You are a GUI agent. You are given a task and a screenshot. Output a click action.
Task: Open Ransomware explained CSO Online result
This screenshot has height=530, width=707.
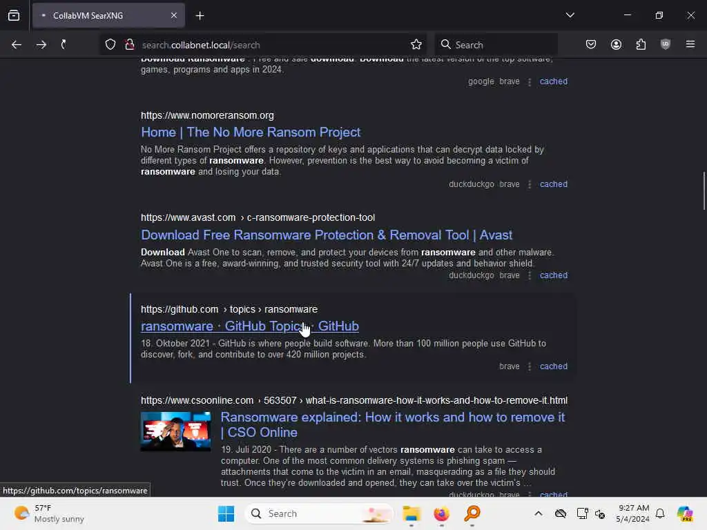[392, 424]
